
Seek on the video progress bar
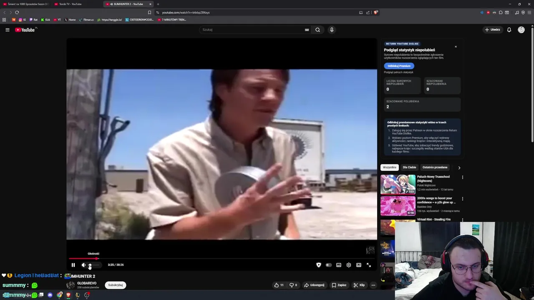[x=222, y=258]
